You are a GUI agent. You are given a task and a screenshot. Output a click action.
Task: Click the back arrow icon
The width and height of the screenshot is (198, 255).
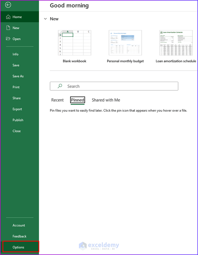[8, 5]
